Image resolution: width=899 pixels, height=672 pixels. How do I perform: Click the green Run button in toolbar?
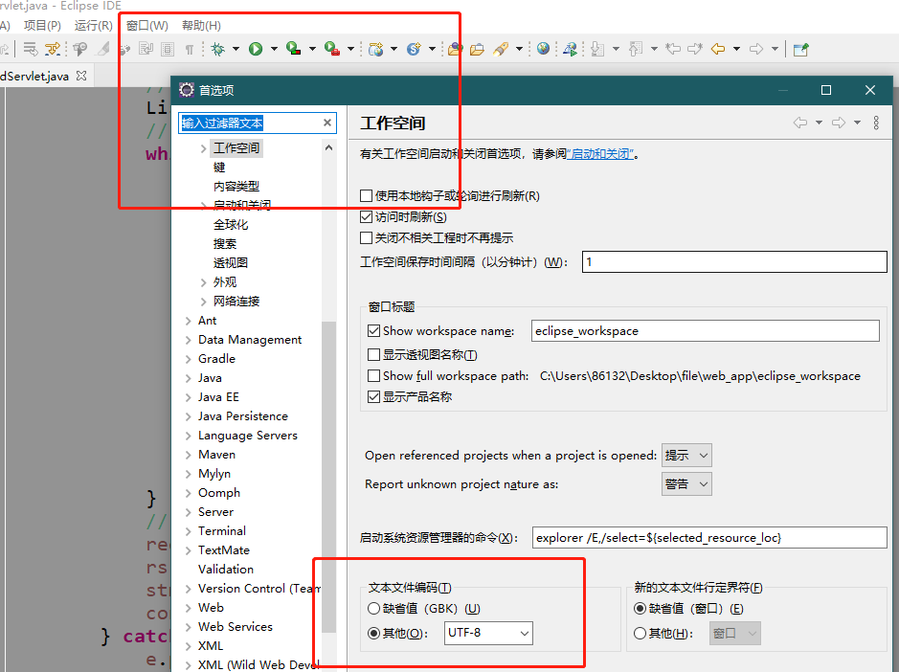(x=256, y=50)
